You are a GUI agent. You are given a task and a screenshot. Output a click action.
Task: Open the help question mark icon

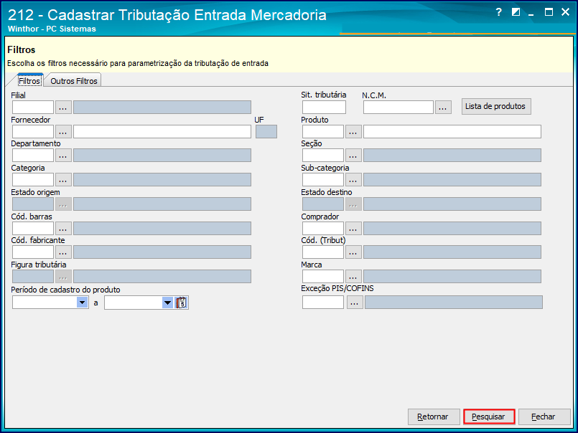[x=498, y=12]
